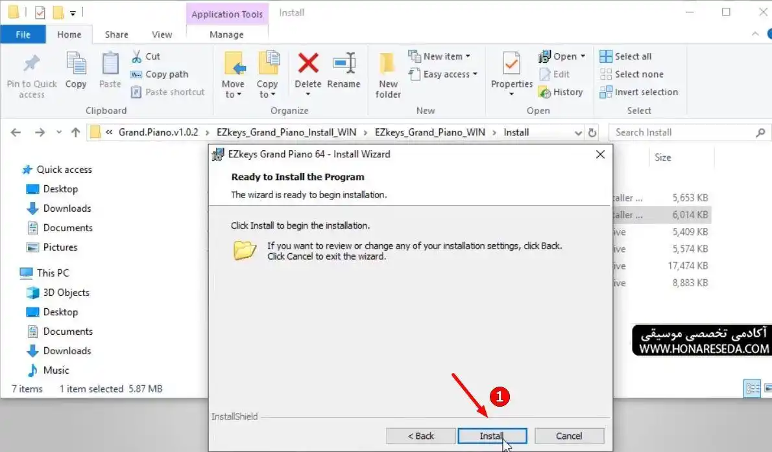Screen dimensions: 772x452
Task: Click the red X Delete icon
Action: pos(308,63)
